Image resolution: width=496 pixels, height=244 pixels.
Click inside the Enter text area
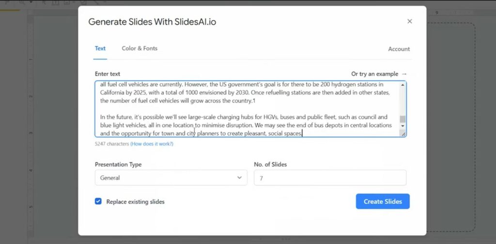pos(247,109)
